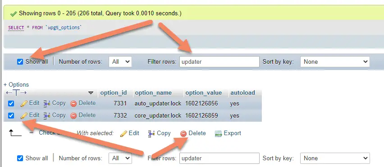Image resolution: width=384 pixels, height=167 pixels.
Task: Toggle checkbox for row 7331 auto_updater.lock
Action: [11, 104]
